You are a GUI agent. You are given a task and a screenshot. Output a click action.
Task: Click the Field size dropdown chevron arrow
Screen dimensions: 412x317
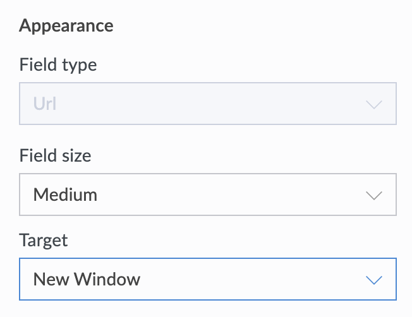click(x=374, y=195)
